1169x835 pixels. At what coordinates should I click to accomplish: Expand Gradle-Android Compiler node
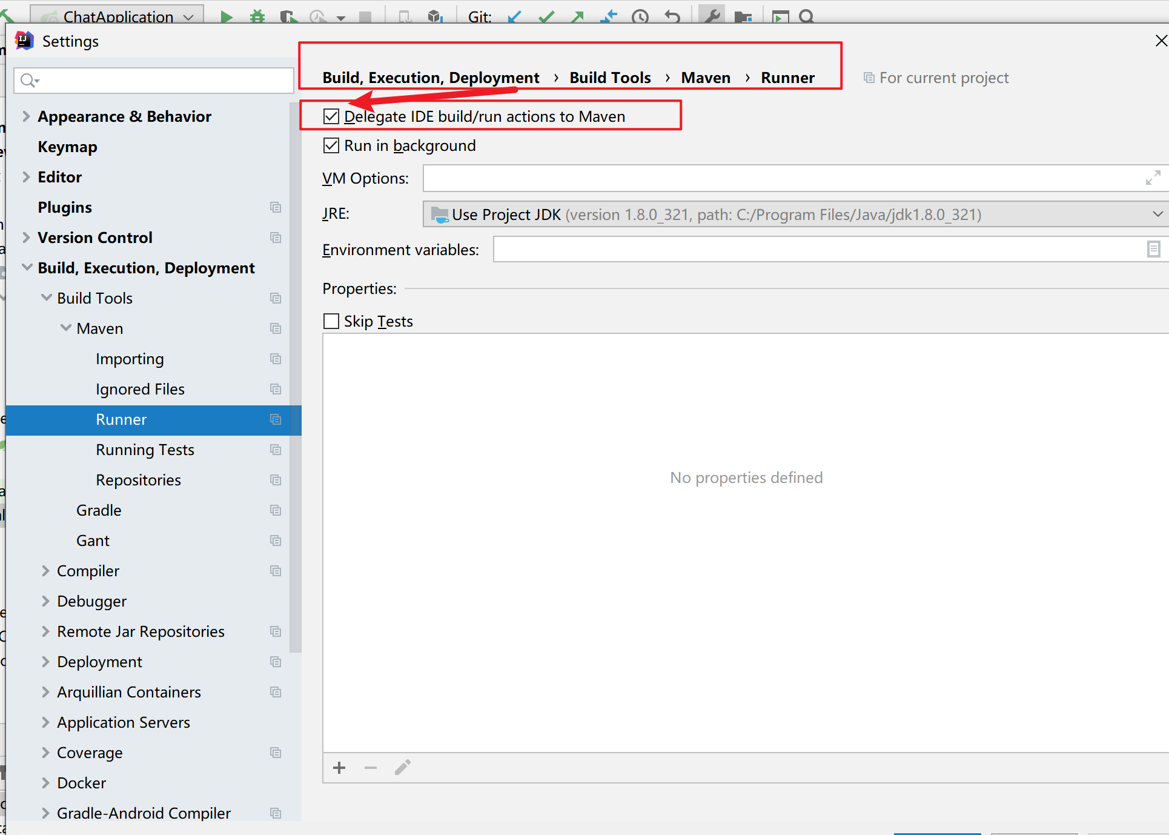click(x=45, y=813)
